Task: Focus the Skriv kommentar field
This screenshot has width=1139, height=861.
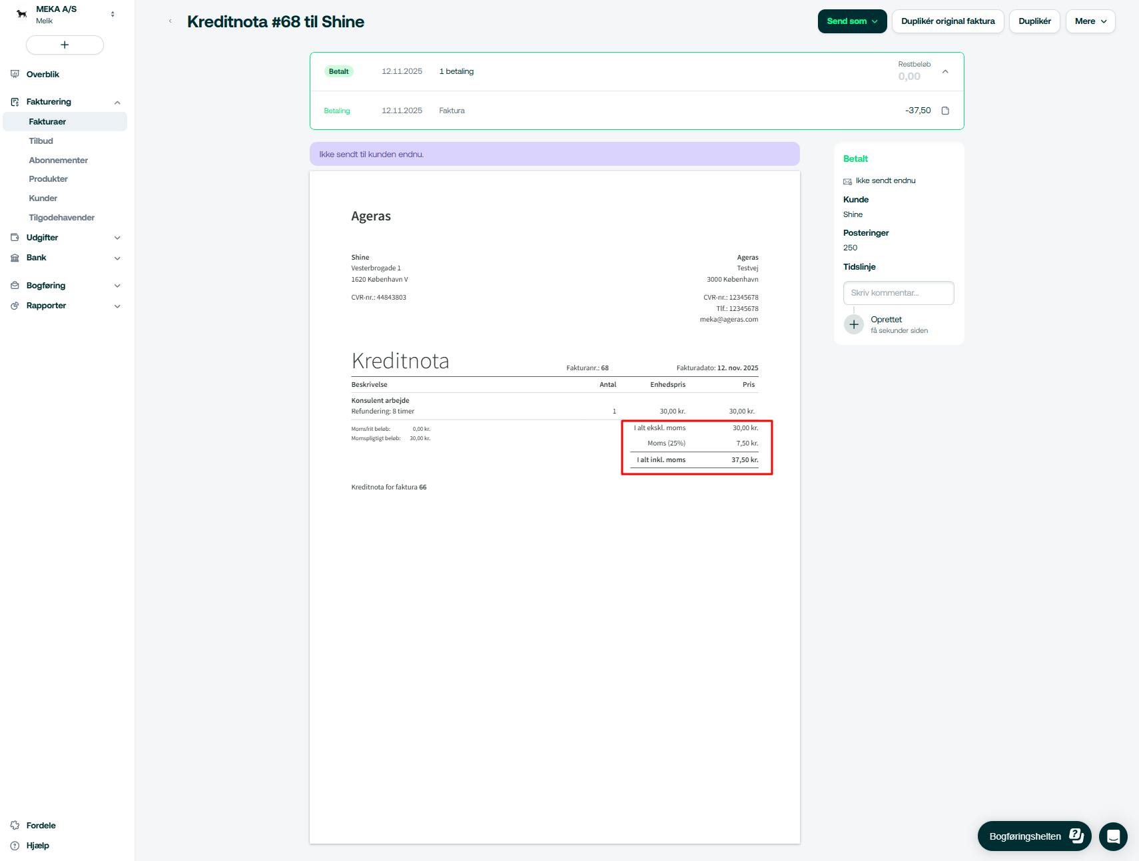Action: (899, 293)
